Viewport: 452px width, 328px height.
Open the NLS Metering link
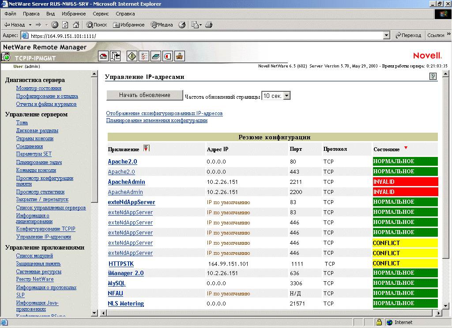[x=126, y=303]
